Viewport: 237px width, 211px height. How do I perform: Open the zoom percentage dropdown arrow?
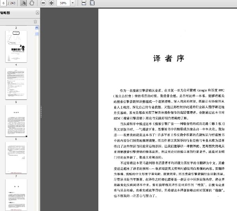coord(73,3)
